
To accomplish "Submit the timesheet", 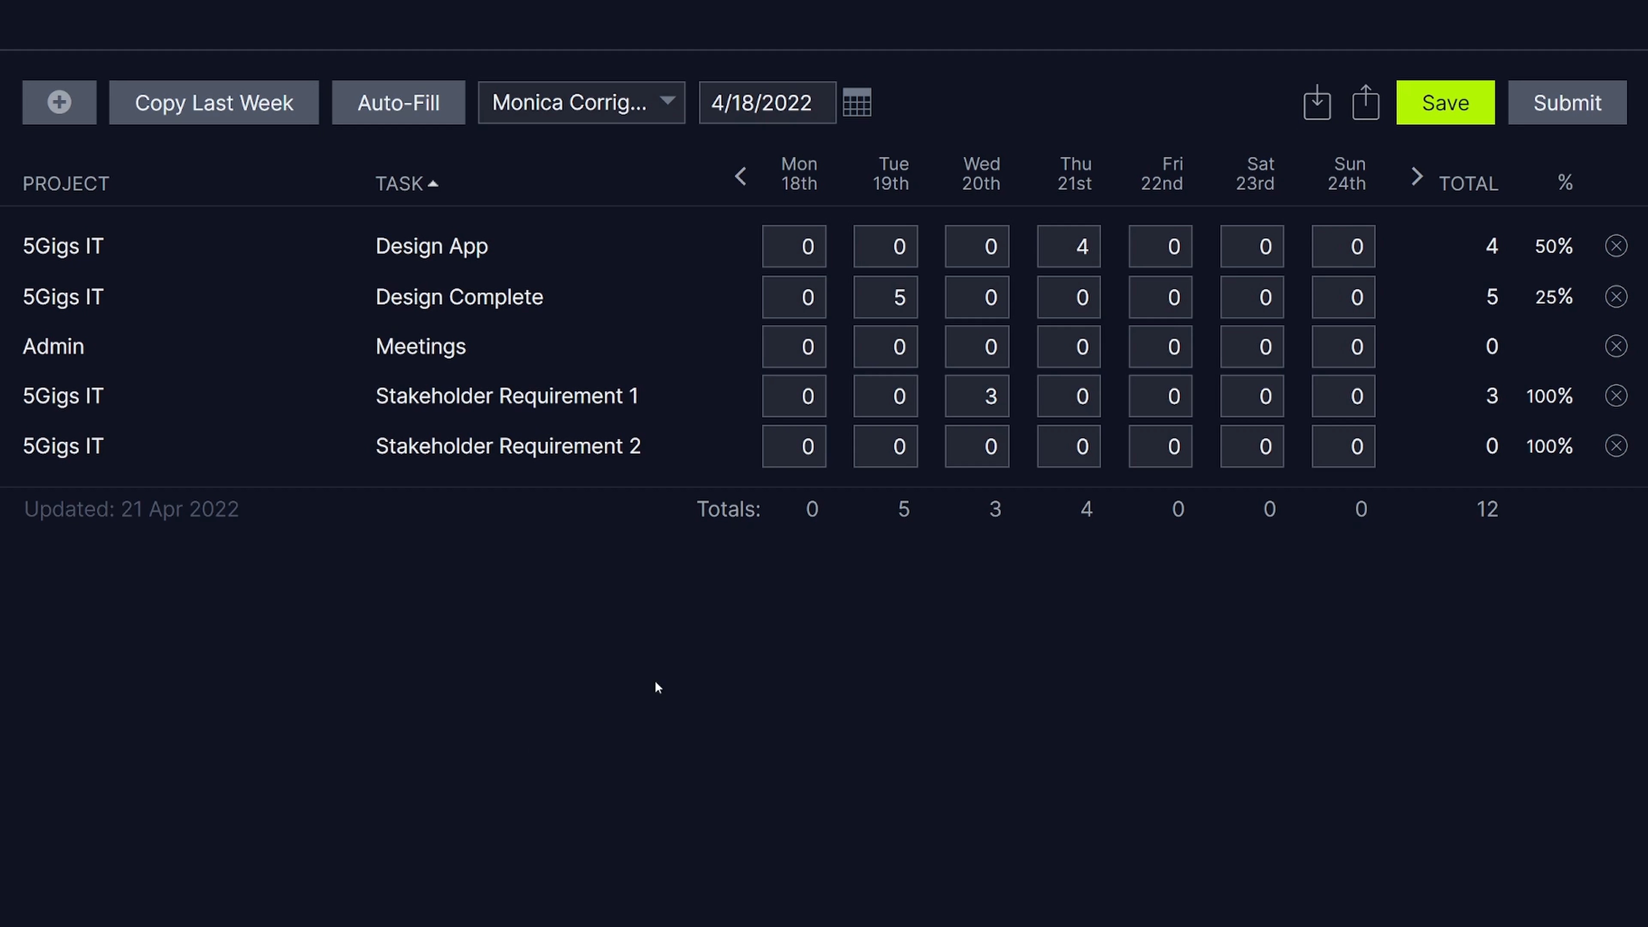I will (x=1566, y=103).
